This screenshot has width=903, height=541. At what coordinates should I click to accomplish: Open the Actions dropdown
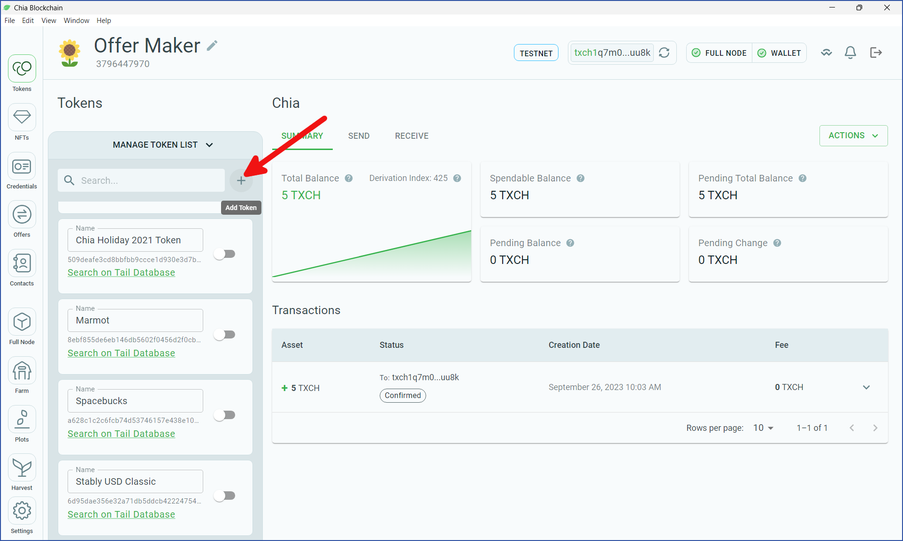[853, 135]
